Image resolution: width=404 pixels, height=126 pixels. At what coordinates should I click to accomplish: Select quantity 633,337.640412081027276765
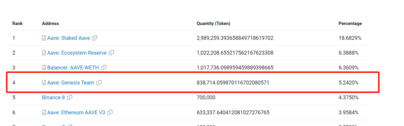point(233,112)
